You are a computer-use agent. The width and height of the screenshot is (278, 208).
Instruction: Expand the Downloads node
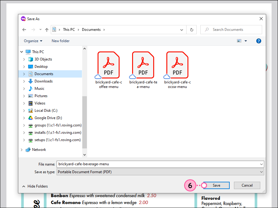pyautogui.click(x=24, y=81)
